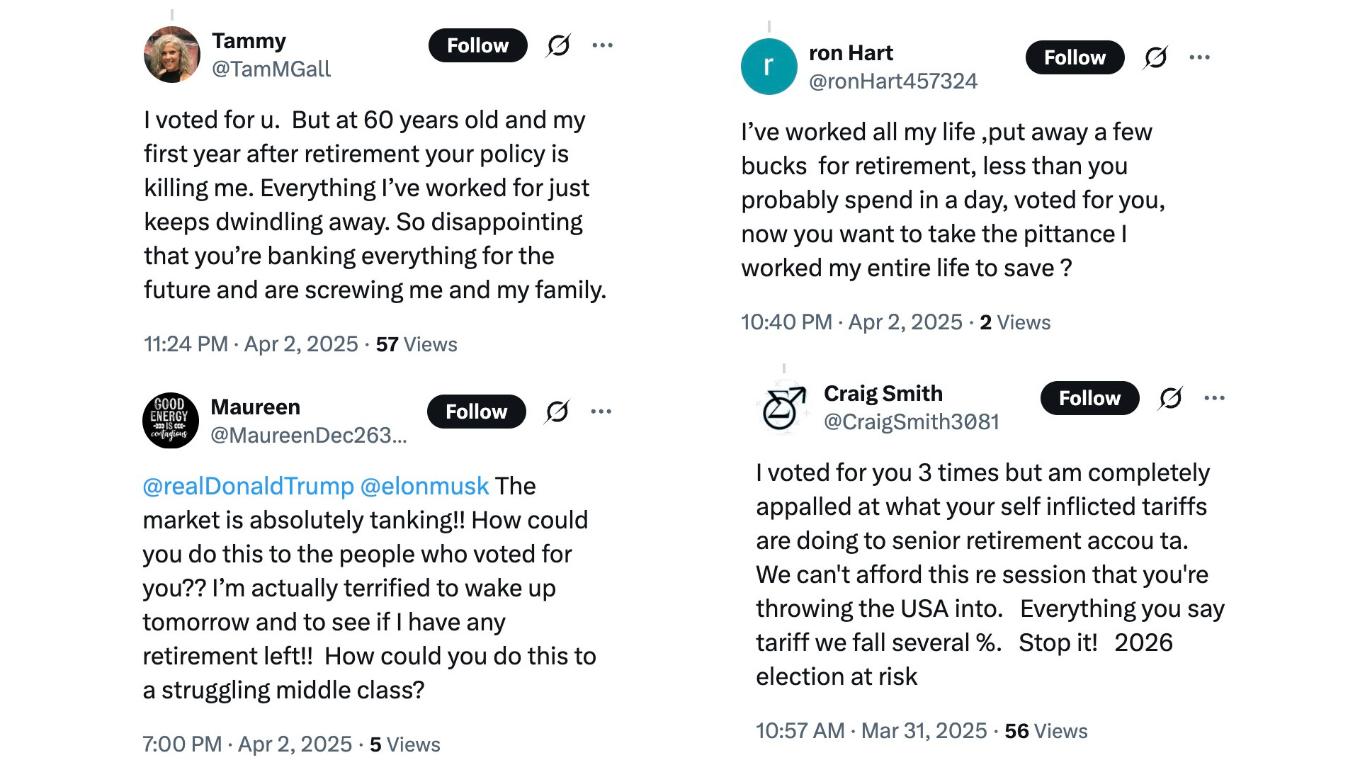Click the Grok icon on Craig Smith's post
The image size is (1360, 765).
point(1171,398)
